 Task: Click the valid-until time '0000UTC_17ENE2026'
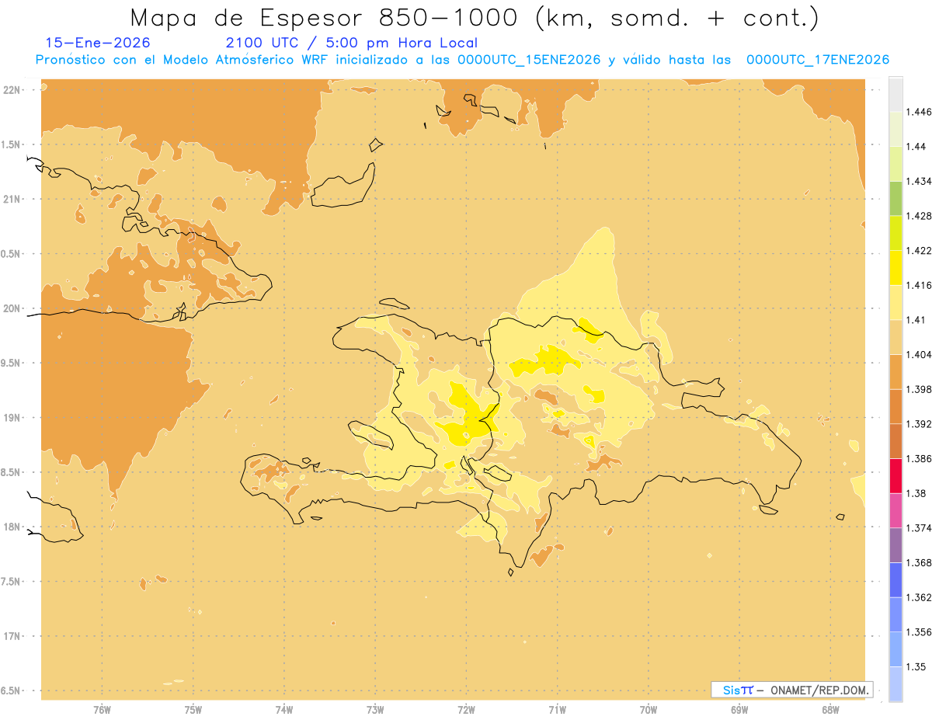point(817,60)
